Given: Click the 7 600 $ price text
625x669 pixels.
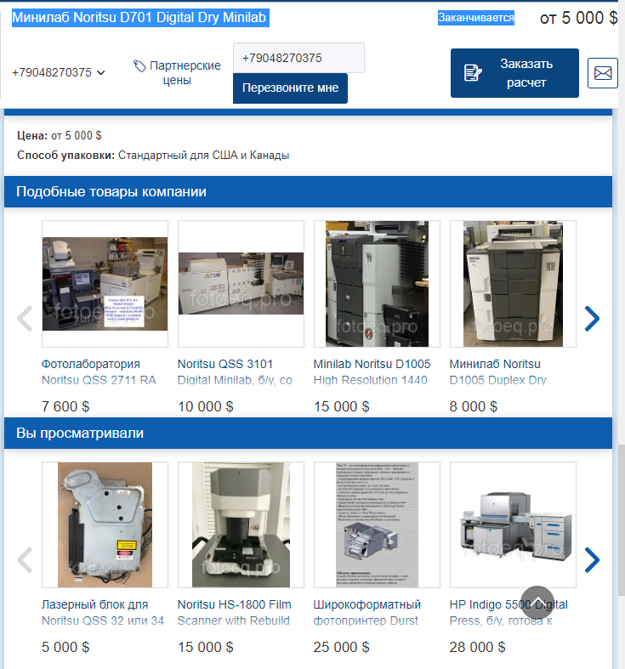Looking at the screenshot, I should (65, 406).
